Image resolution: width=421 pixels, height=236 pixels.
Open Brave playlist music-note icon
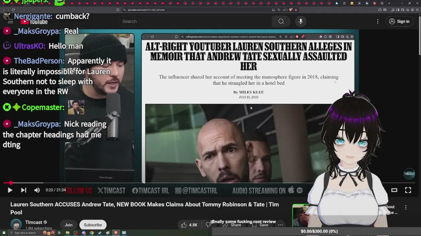click(x=393, y=10)
